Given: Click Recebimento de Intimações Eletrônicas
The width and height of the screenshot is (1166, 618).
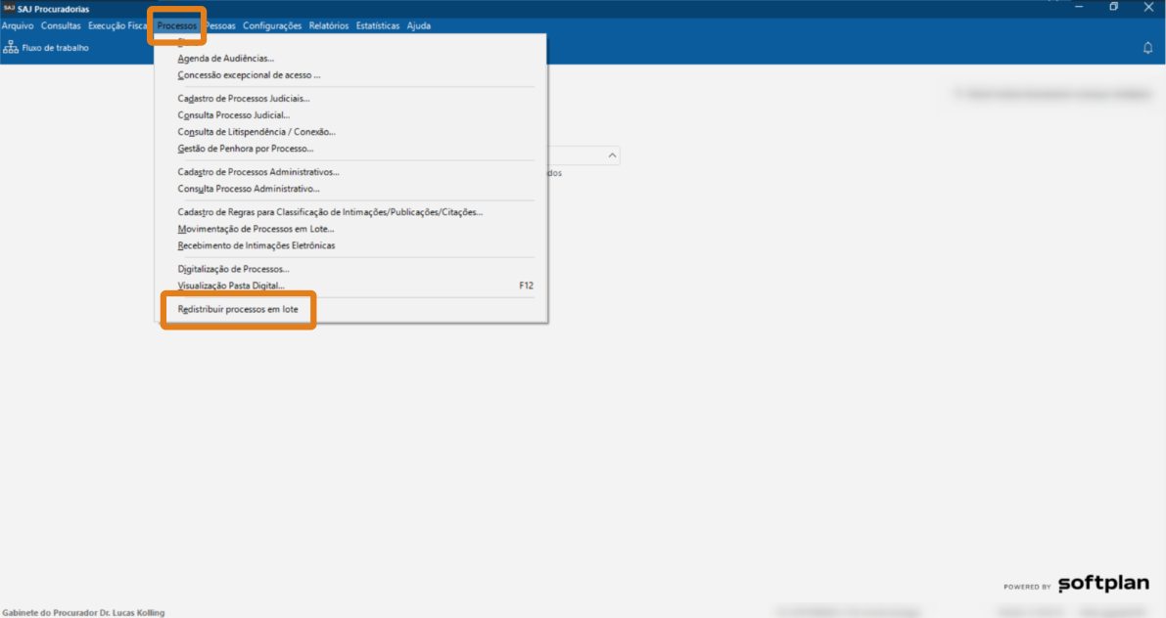Looking at the screenshot, I should coord(256,245).
